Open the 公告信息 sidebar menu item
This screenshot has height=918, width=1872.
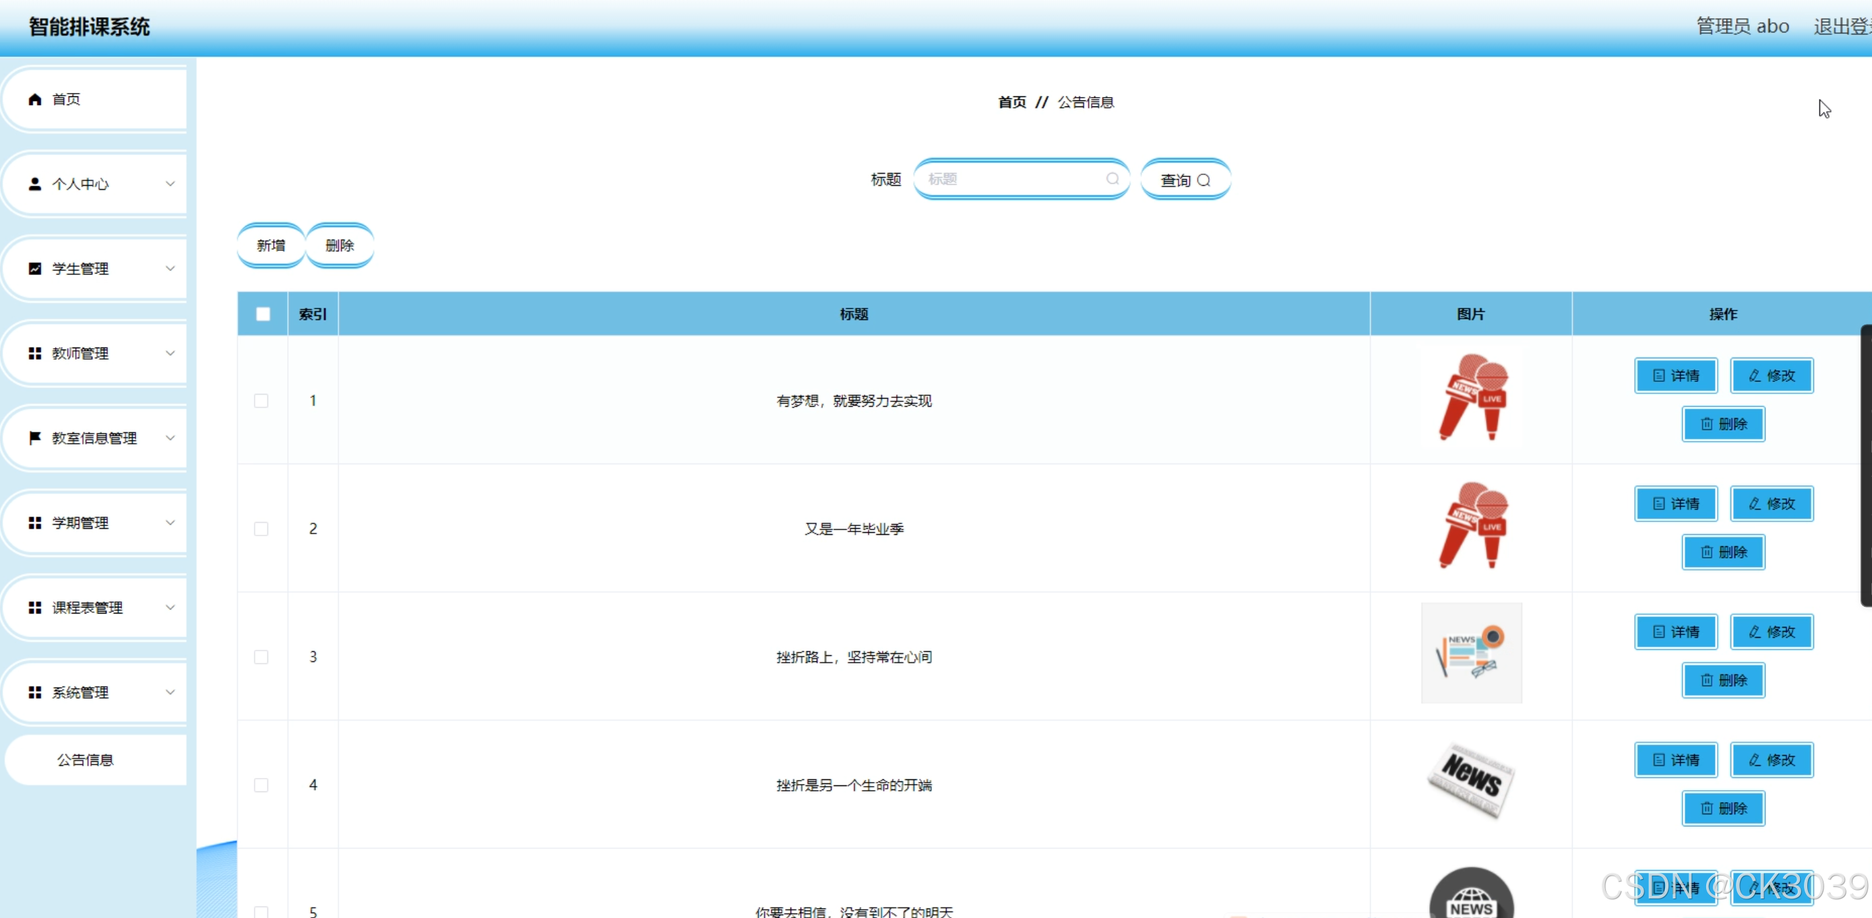pyautogui.click(x=86, y=760)
